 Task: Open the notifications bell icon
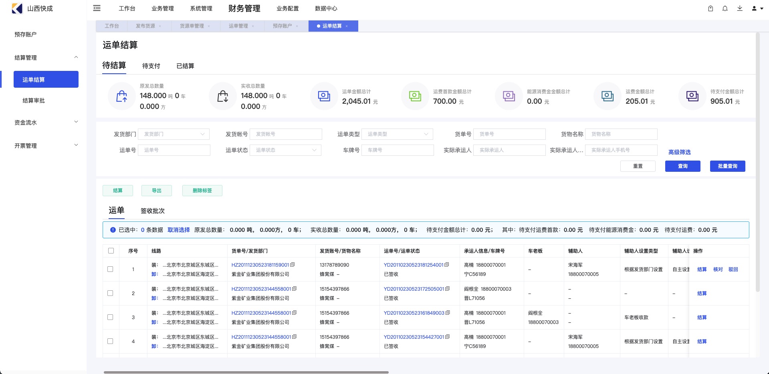tap(725, 8)
